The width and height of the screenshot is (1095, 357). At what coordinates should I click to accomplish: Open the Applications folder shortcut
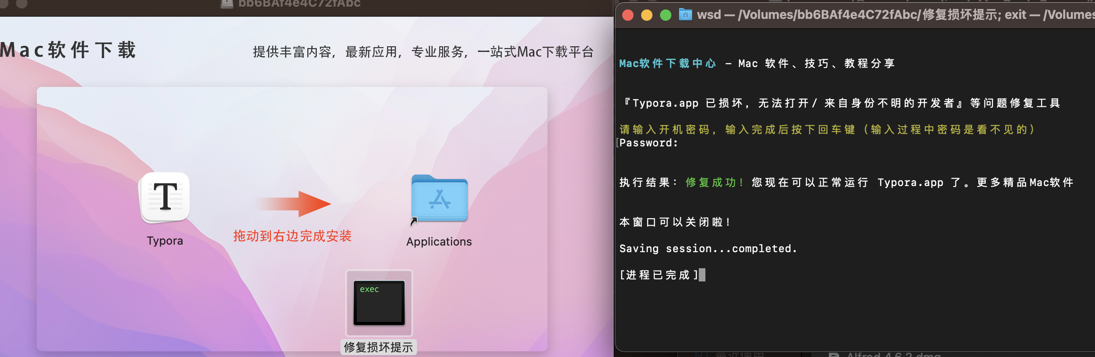(439, 199)
